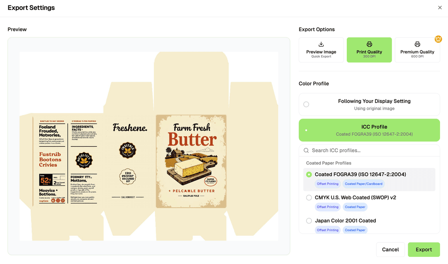Choose CMYK U.S. Web Coated (SWOP) v2

coord(309,198)
